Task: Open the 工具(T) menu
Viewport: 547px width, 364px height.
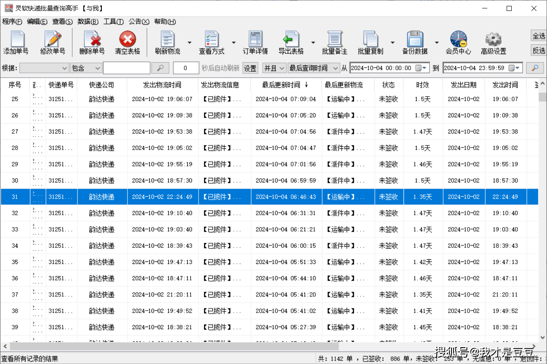Action: pos(114,22)
